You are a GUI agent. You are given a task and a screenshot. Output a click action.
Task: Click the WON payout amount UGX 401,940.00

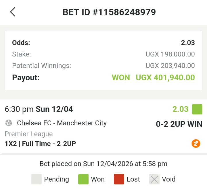click(x=165, y=78)
